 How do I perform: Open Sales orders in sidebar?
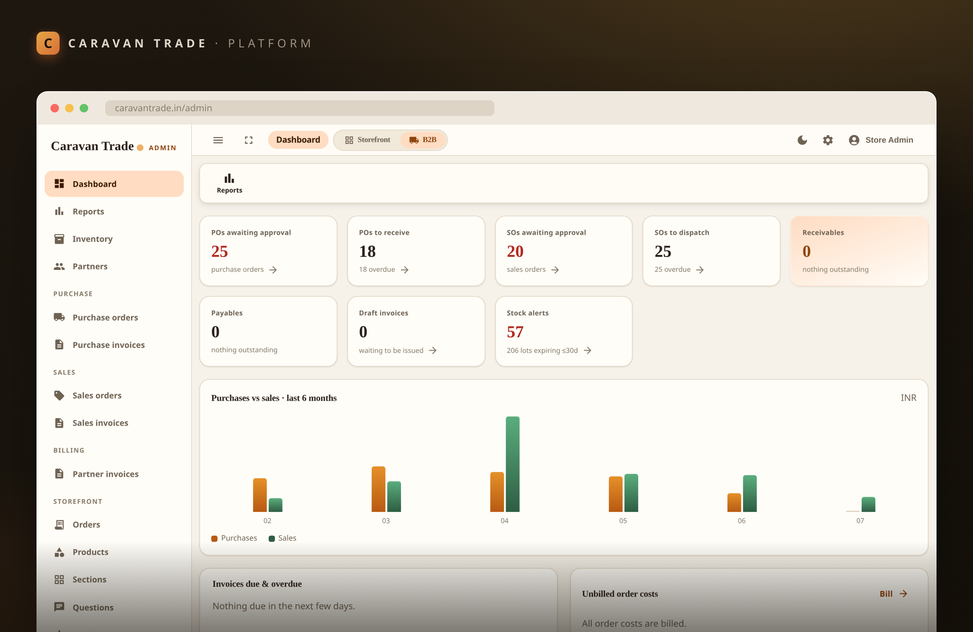[x=114, y=396]
